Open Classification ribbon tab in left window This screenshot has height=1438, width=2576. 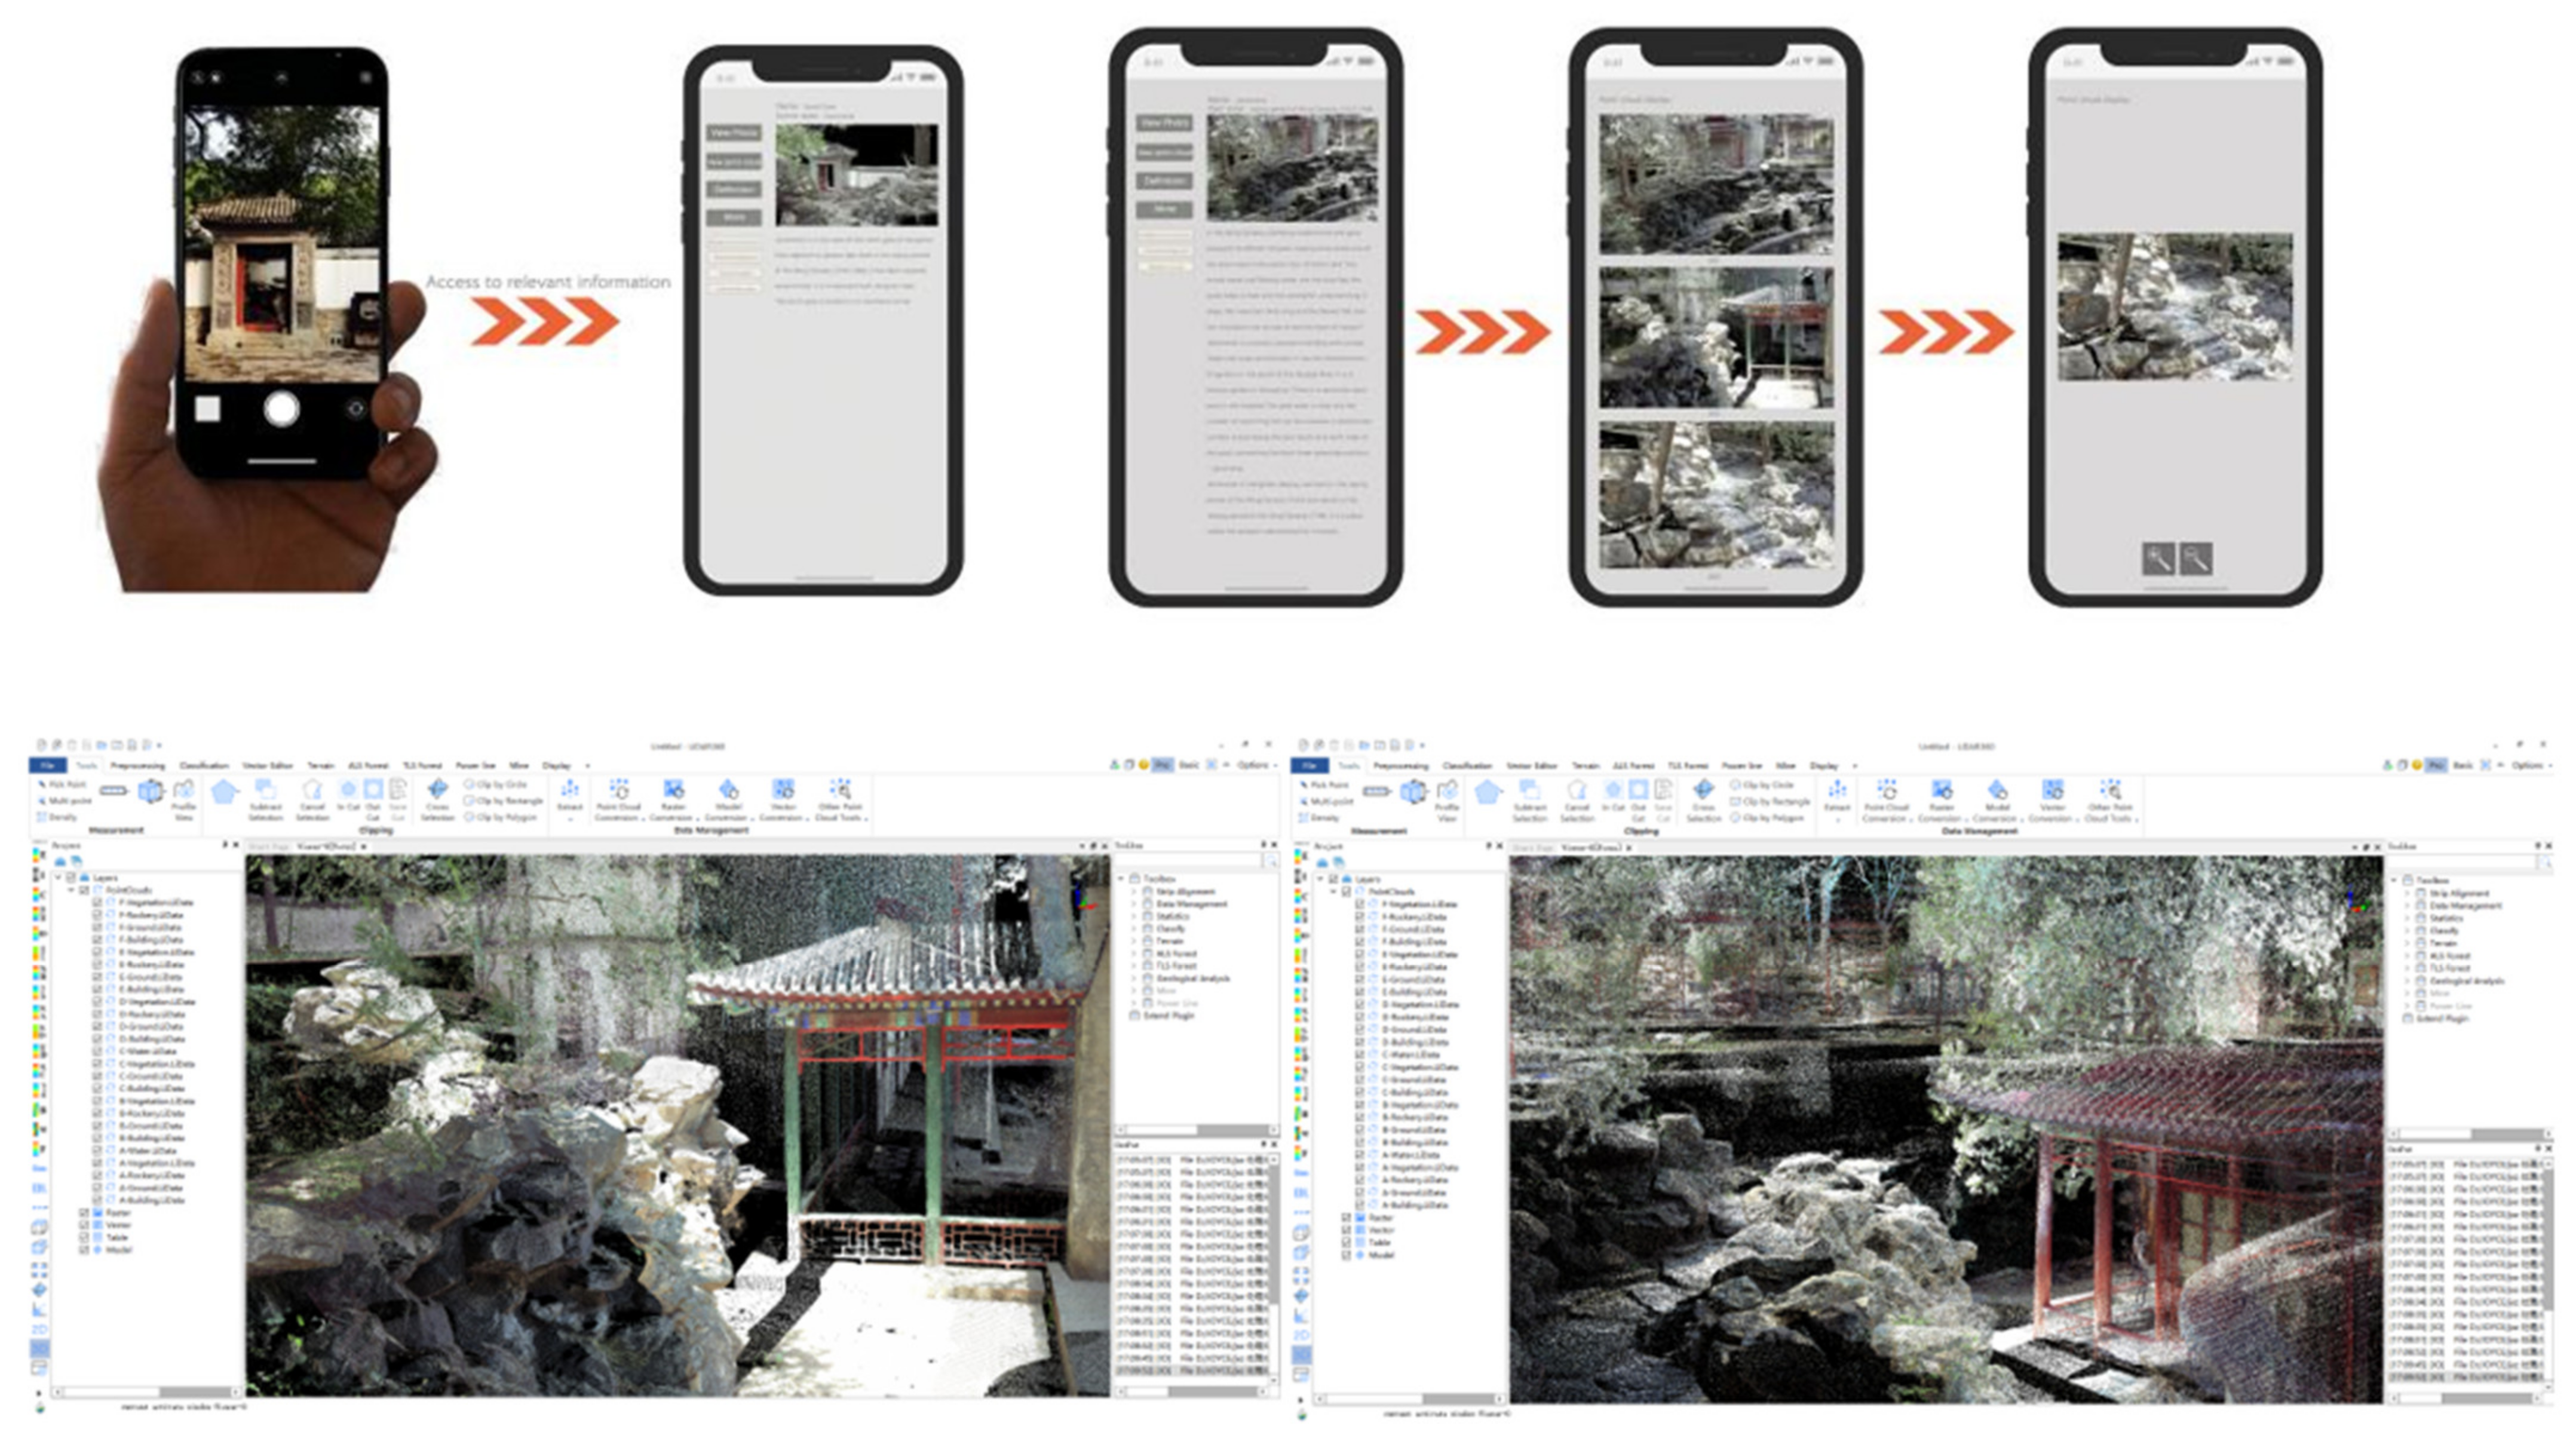tap(204, 765)
